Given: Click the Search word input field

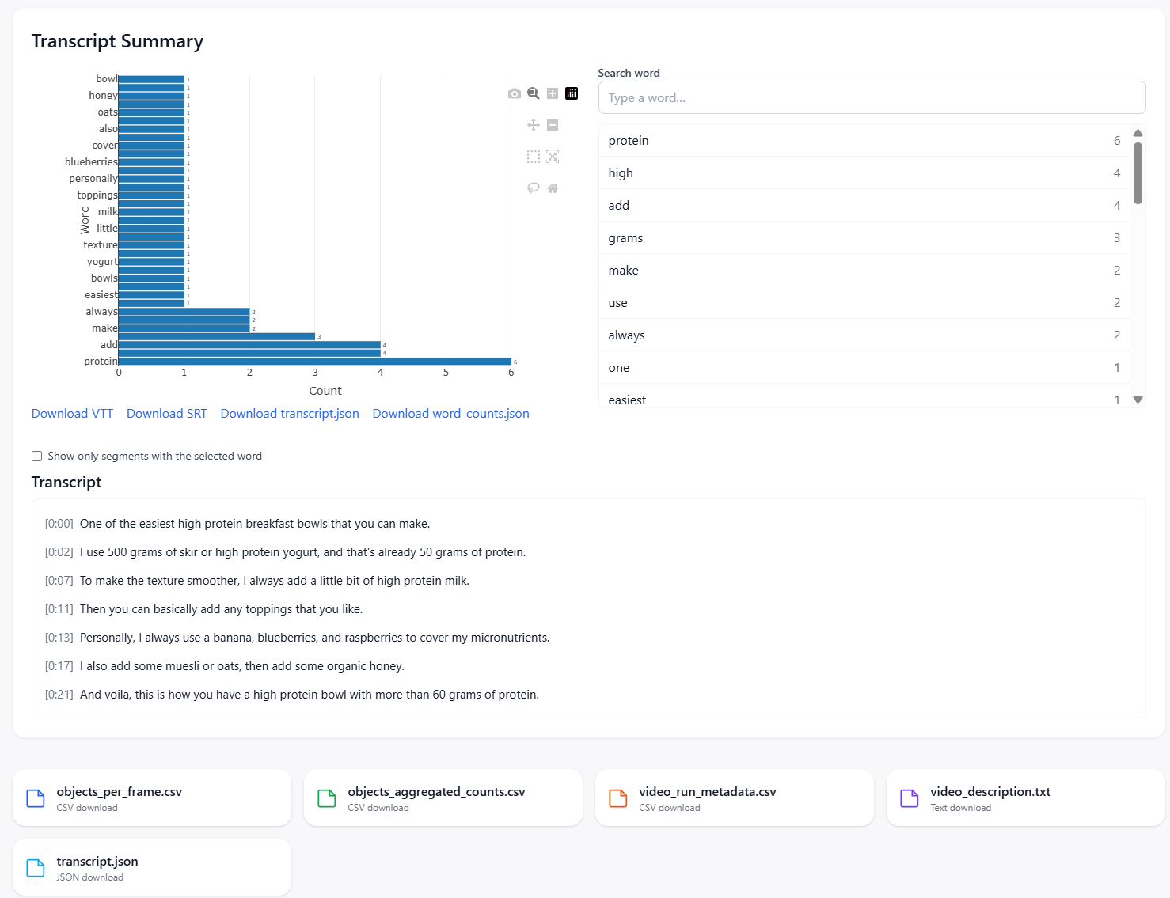Looking at the screenshot, I should coord(872,98).
